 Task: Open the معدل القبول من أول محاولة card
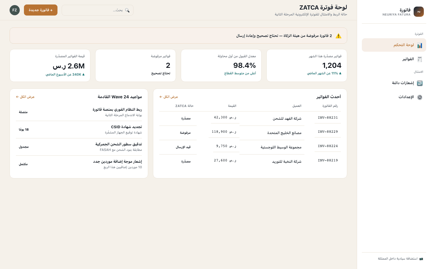pos(221,65)
